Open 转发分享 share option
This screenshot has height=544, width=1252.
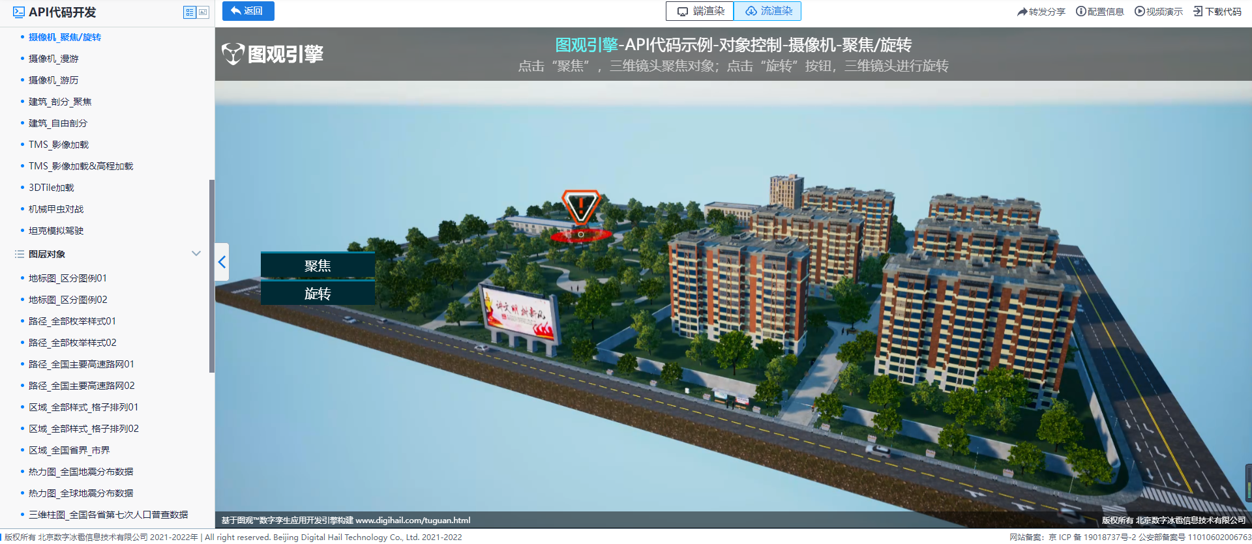point(1041,12)
